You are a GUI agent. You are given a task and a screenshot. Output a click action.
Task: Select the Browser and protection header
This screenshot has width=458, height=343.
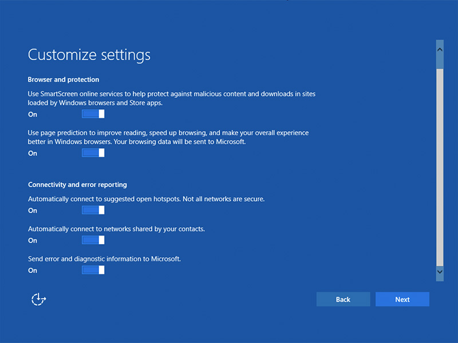coord(64,79)
